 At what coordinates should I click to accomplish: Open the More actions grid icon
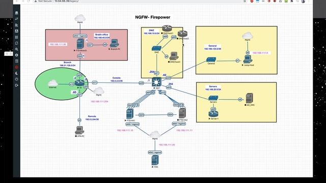(x=16, y=37)
